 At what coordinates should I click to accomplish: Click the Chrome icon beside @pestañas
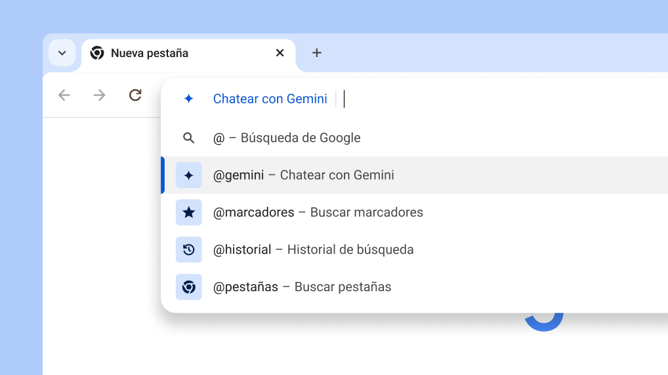click(x=189, y=287)
